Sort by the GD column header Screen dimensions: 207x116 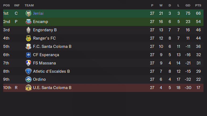click(188, 5)
